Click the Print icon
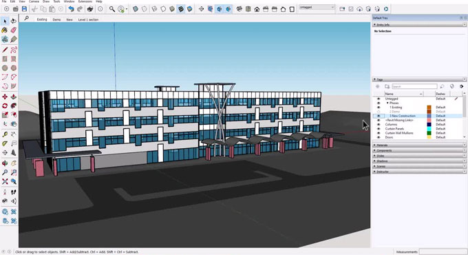Screen dimensions: 468x255 (x=90, y=9)
